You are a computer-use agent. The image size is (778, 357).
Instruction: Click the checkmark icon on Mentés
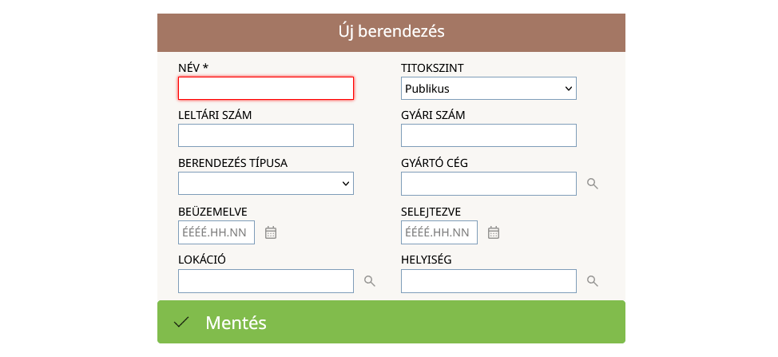click(181, 323)
